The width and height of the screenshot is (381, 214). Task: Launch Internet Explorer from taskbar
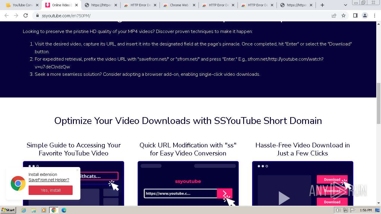tap(24, 210)
